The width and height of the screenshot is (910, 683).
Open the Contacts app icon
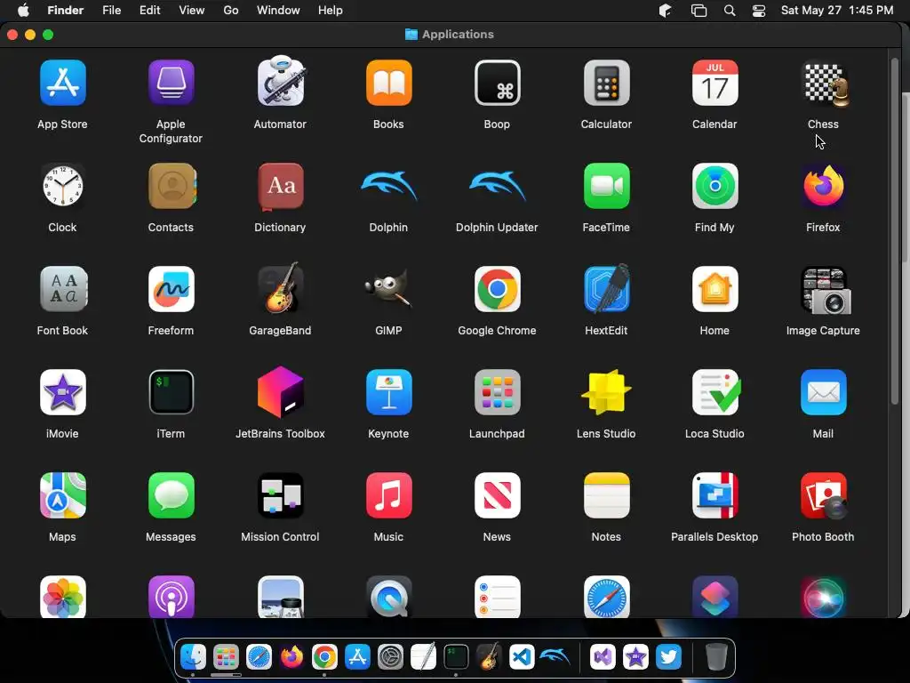pyautogui.click(x=172, y=186)
